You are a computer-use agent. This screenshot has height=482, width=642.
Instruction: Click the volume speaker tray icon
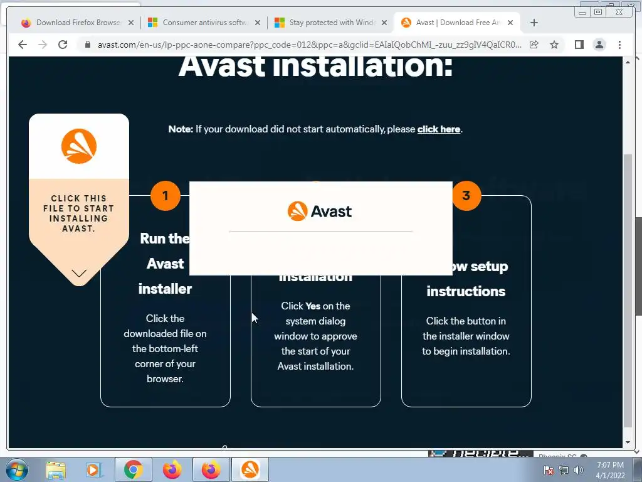point(579,470)
